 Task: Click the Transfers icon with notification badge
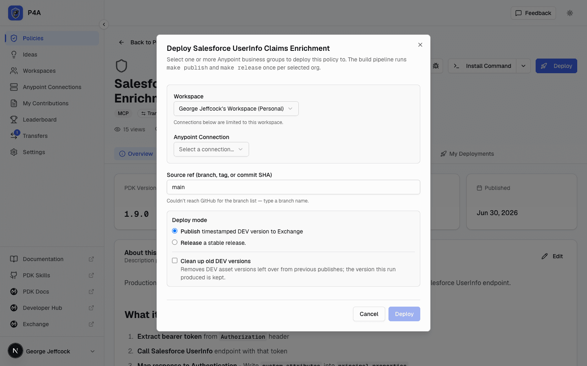coord(14,135)
